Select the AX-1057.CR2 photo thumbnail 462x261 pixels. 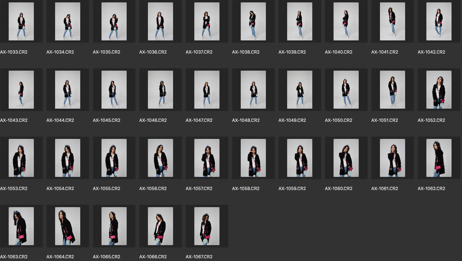[x=207, y=158]
